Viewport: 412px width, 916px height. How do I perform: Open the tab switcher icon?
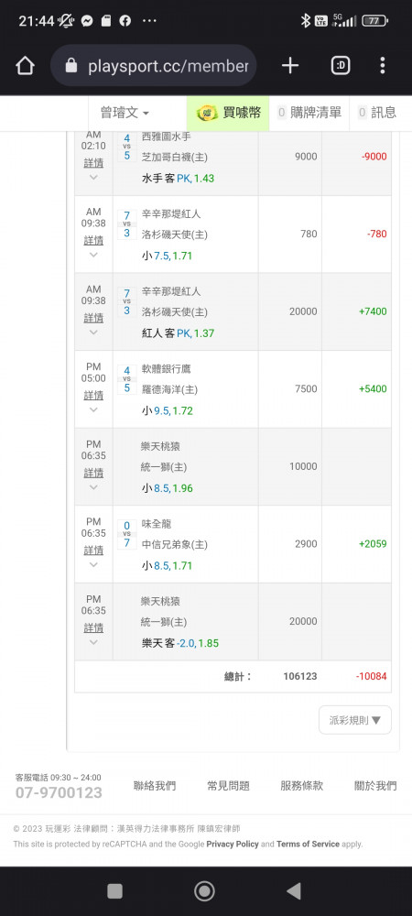[x=341, y=66]
